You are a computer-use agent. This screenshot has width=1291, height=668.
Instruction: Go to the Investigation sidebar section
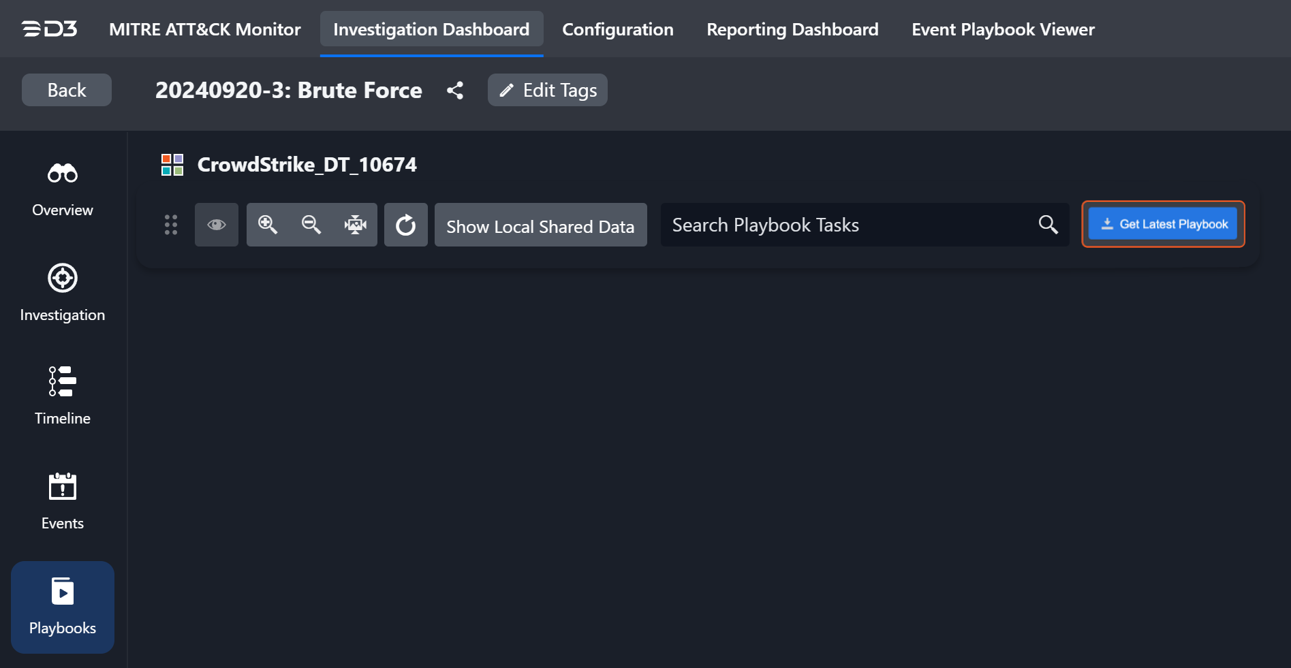pos(63,293)
